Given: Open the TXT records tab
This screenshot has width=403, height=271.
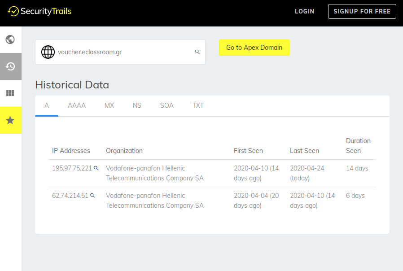Looking at the screenshot, I should coord(198,105).
